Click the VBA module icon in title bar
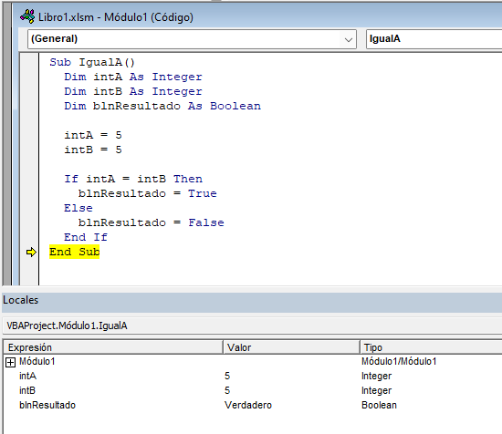 [27, 16]
